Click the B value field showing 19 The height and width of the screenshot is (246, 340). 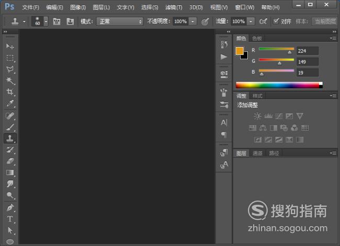tap(308, 73)
